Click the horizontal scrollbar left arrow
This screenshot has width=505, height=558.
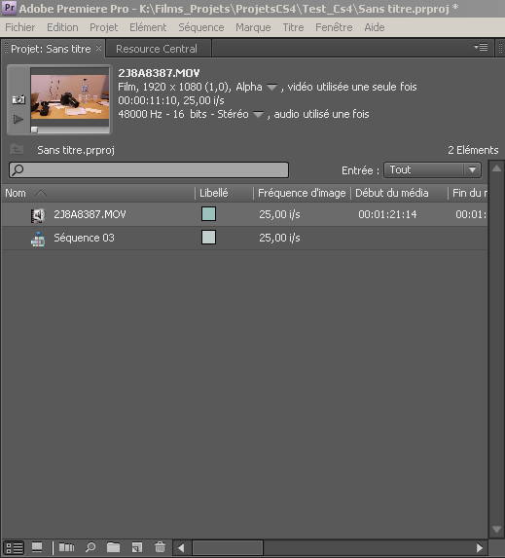pos(181,548)
